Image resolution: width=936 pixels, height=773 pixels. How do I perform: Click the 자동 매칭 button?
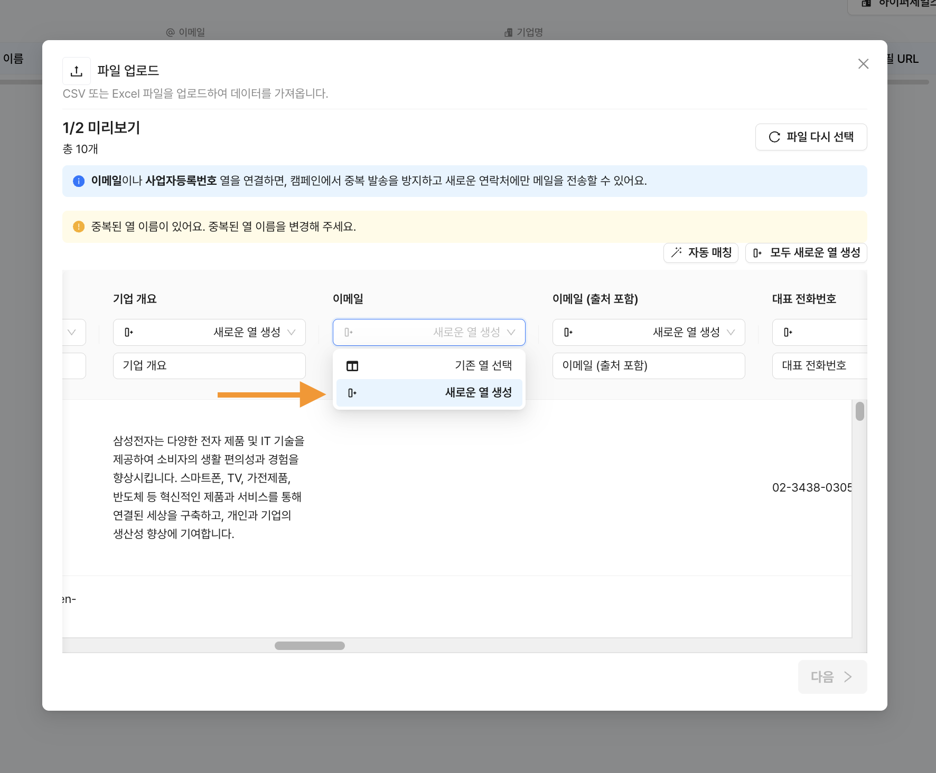[700, 253]
